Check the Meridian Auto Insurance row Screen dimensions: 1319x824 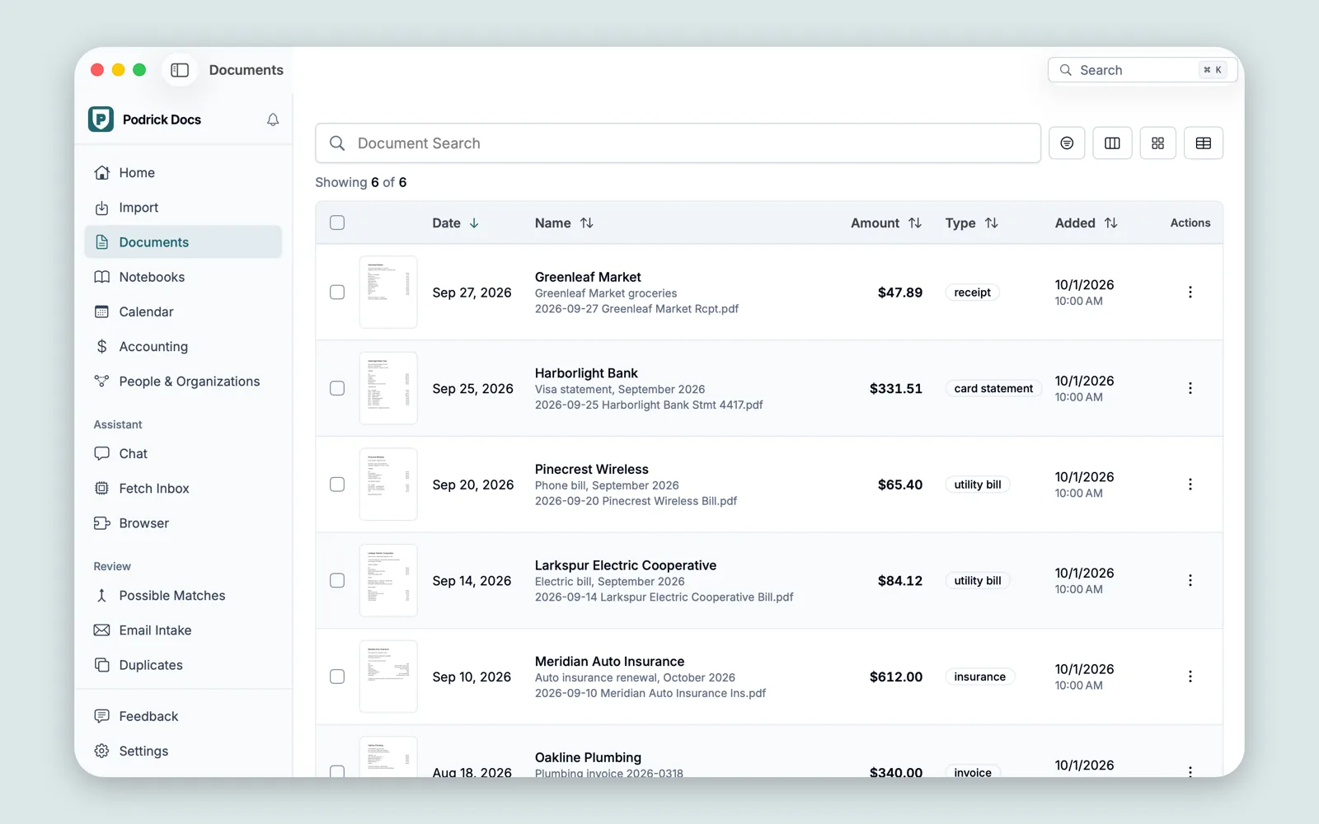click(x=337, y=677)
